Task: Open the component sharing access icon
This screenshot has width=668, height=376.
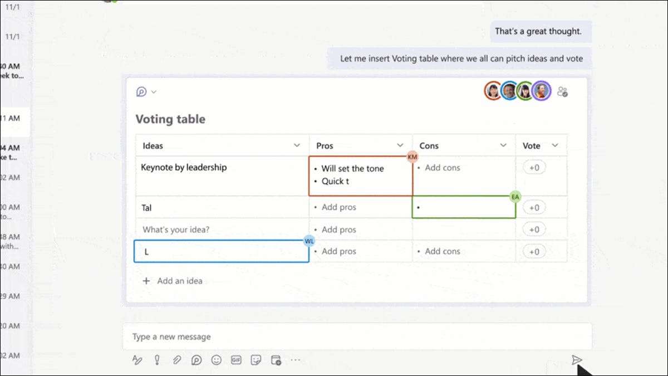Action: 562,91
